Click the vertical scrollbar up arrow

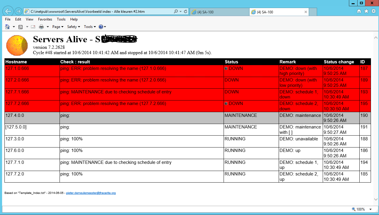[375, 38]
